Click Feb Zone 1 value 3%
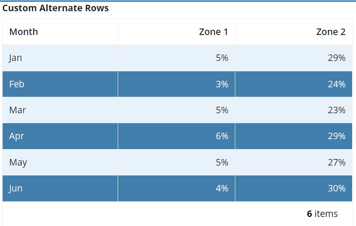The width and height of the screenshot is (356, 226). (176, 84)
